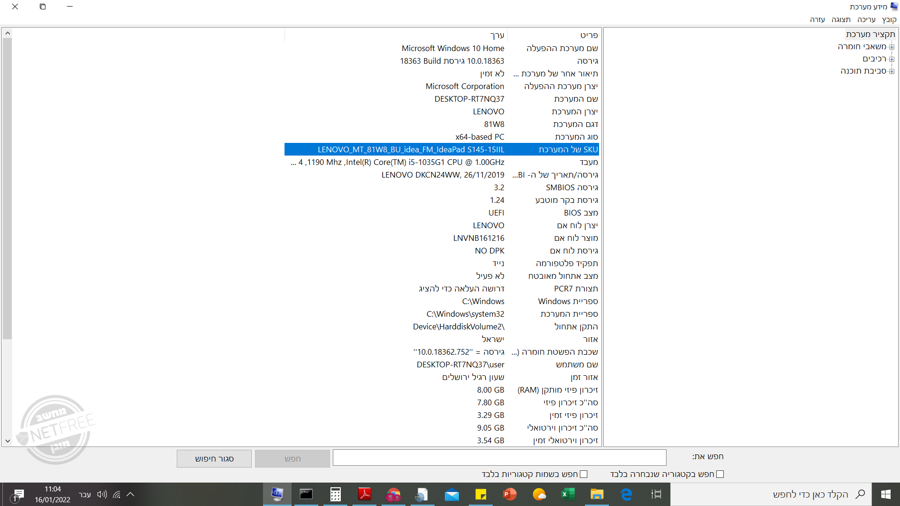Screen dimensions: 900x506
Task: Open Weather app icon in taskbar
Action: pyautogui.click(x=539, y=494)
